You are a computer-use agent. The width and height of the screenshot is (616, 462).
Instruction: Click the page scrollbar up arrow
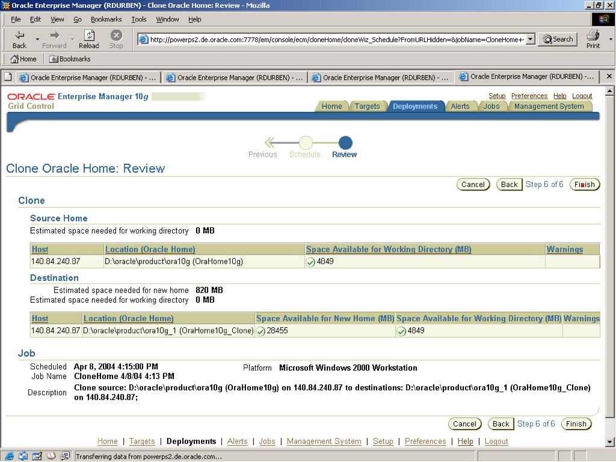click(x=609, y=91)
